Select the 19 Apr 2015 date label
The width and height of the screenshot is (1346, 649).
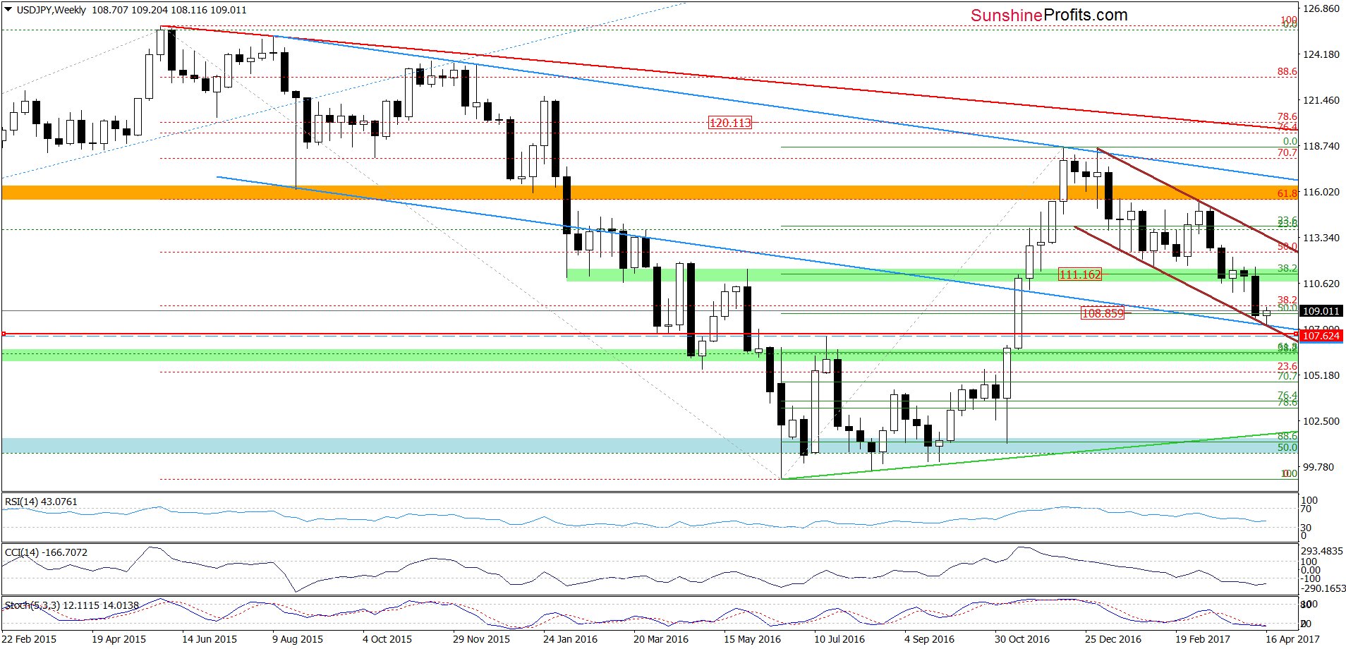[119, 639]
